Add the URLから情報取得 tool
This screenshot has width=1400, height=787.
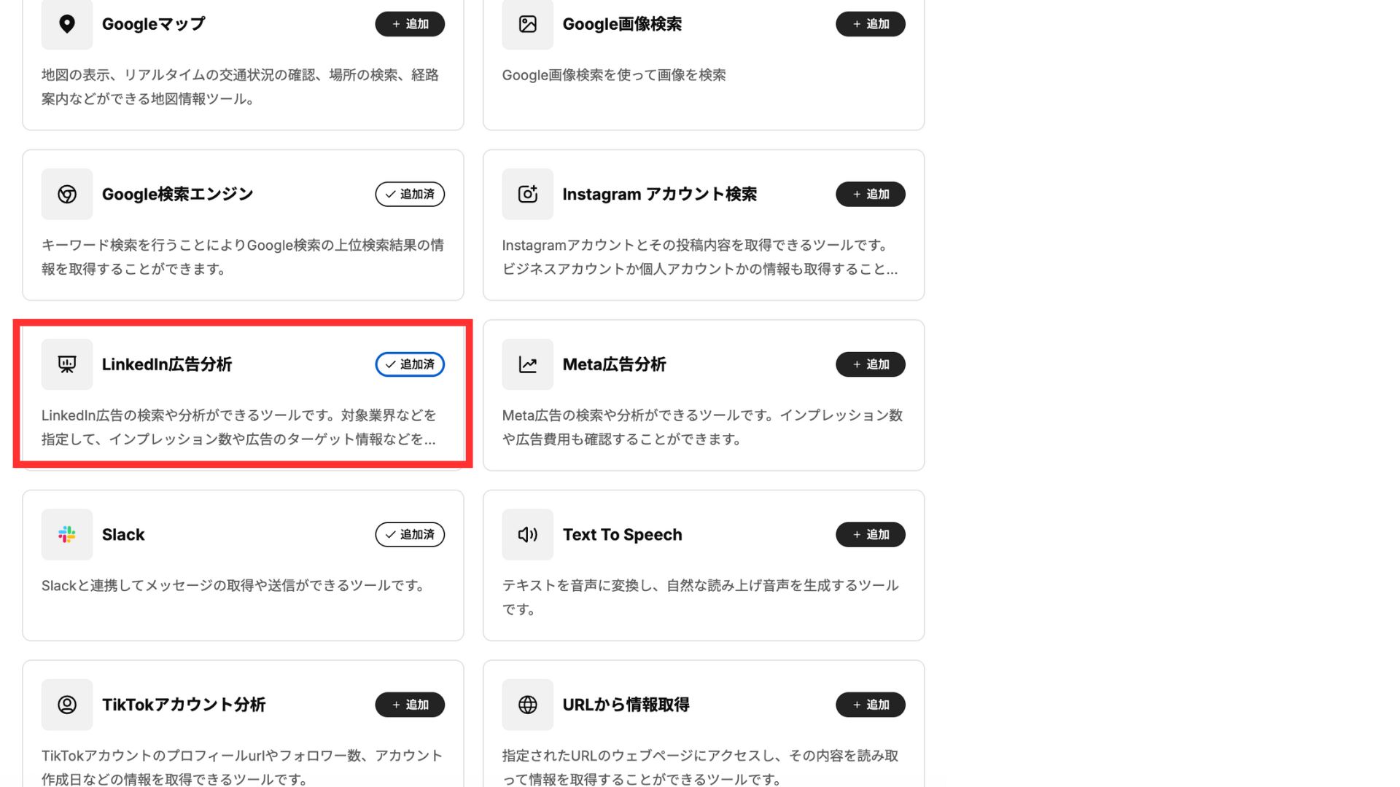coord(871,705)
